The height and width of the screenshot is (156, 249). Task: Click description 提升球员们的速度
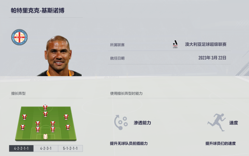tap(221, 143)
